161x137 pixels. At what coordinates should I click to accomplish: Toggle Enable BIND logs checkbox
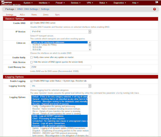[31, 81]
